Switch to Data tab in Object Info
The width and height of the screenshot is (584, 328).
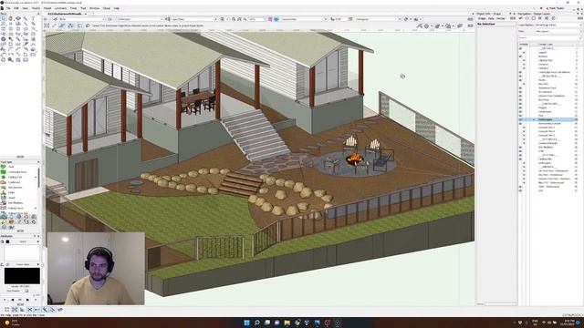pyautogui.click(x=491, y=18)
